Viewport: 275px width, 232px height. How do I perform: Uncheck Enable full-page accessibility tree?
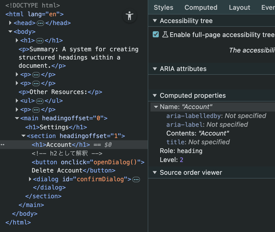click(155, 34)
